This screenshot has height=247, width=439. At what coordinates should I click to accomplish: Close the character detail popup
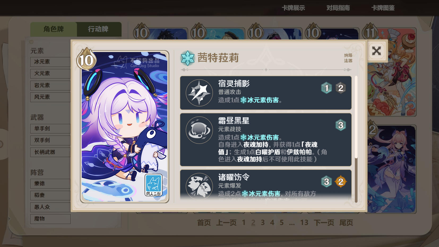(x=376, y=51)
